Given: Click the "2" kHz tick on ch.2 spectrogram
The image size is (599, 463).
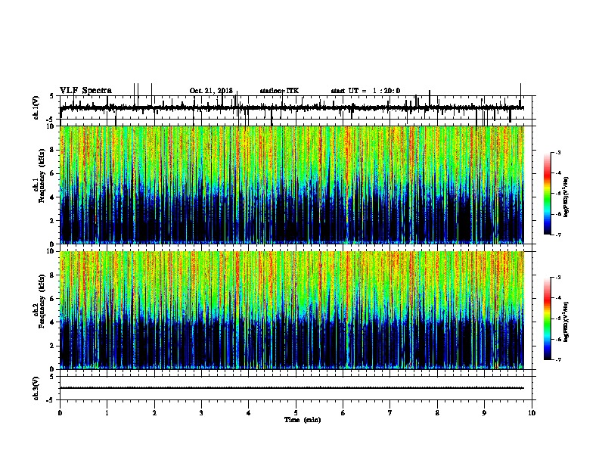Looking at the screenshot, I should pyautogui.click(x=52, y=346).
